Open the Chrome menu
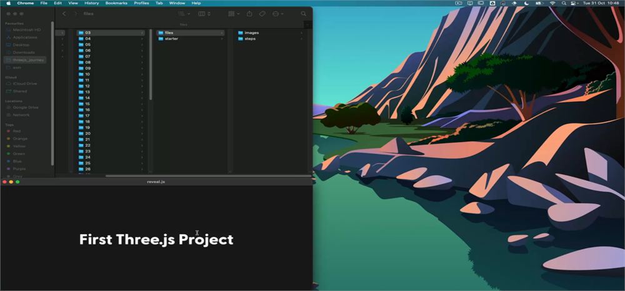The width and height of the screenshot is (625, 291). click(x=26, y=3)
